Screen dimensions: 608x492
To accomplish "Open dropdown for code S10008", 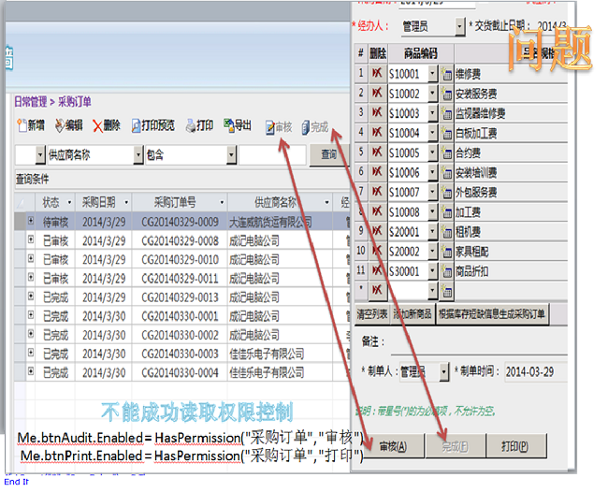I will click(432, 212).
